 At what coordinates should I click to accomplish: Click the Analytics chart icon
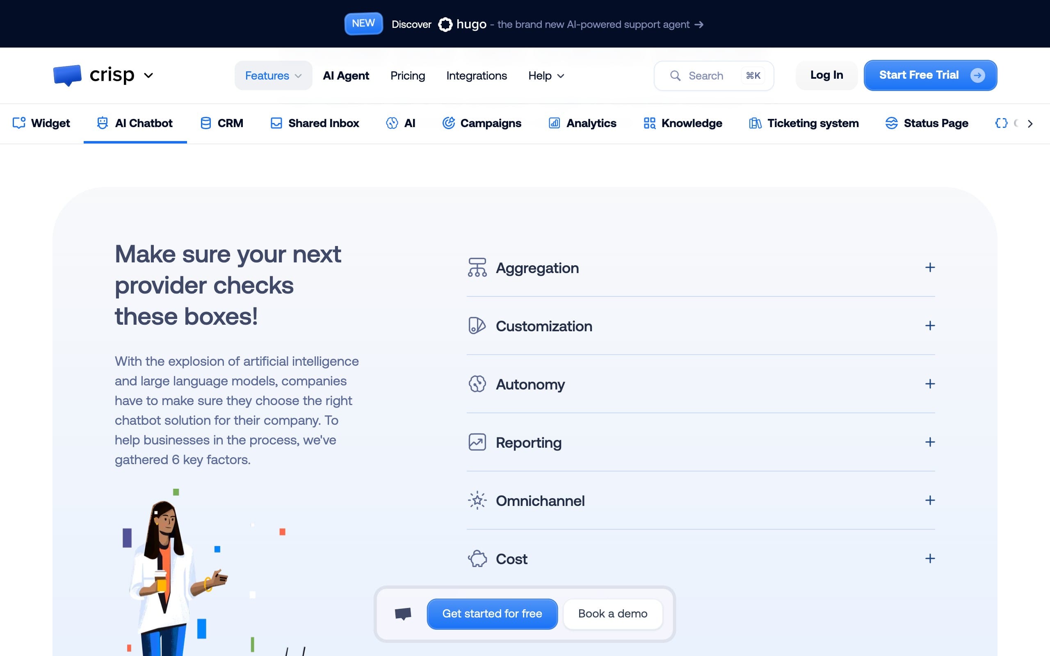pyautogui.click(x=554, y=123)
